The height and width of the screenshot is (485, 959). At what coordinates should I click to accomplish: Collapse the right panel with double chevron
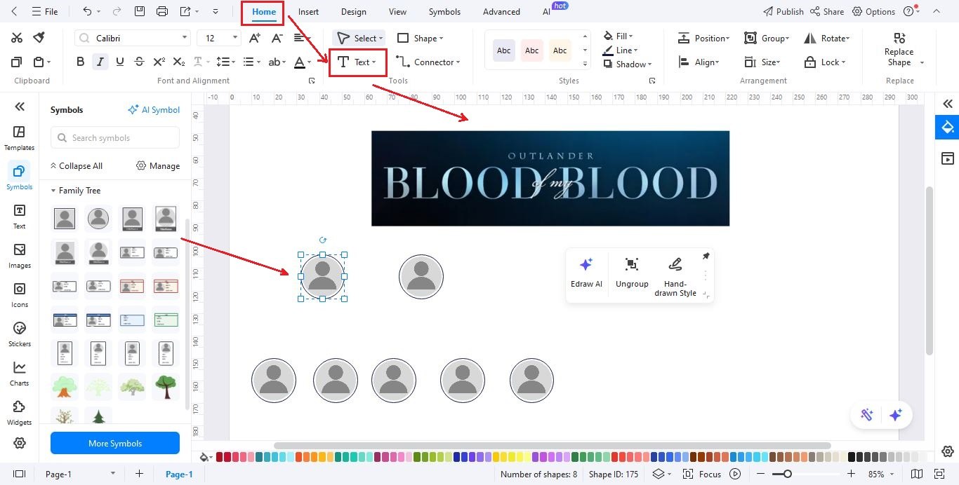click(x=948, y=104)
